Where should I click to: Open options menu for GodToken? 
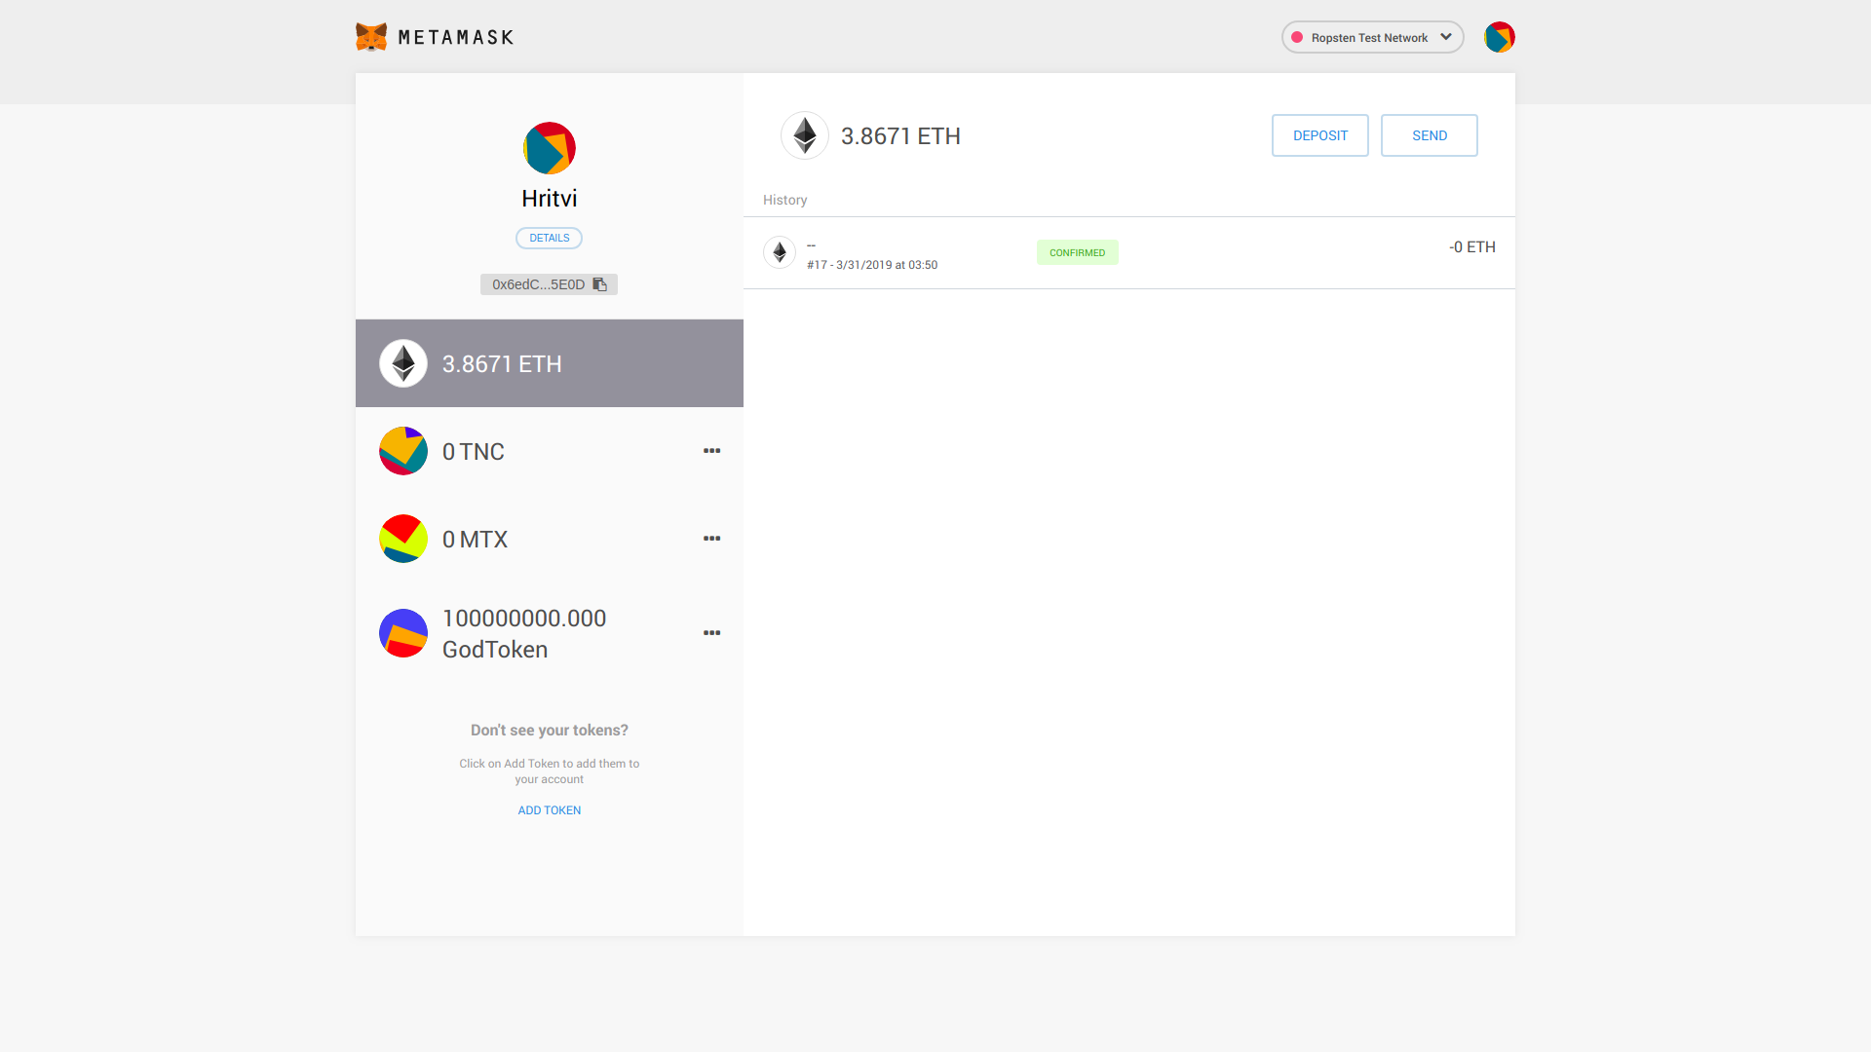point(712,633)
